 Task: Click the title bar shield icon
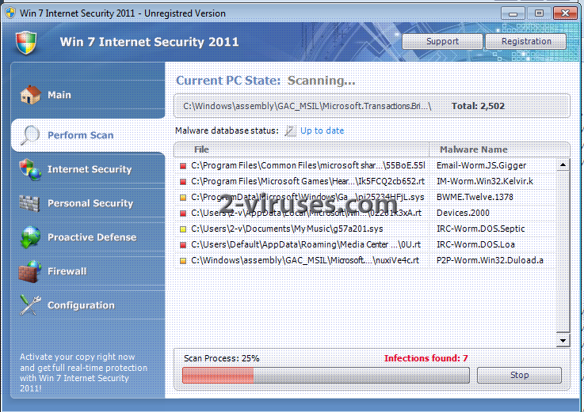pos(10,13)
